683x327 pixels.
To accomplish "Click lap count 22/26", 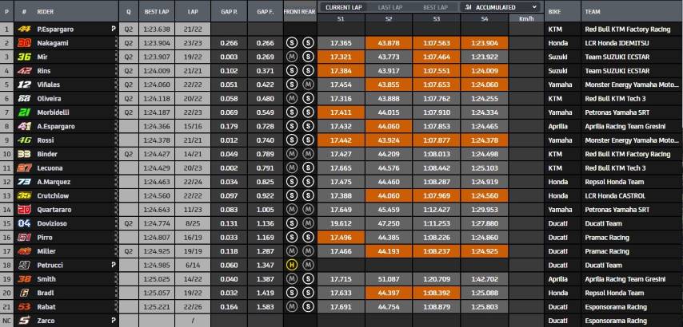I will pos(193,307).
